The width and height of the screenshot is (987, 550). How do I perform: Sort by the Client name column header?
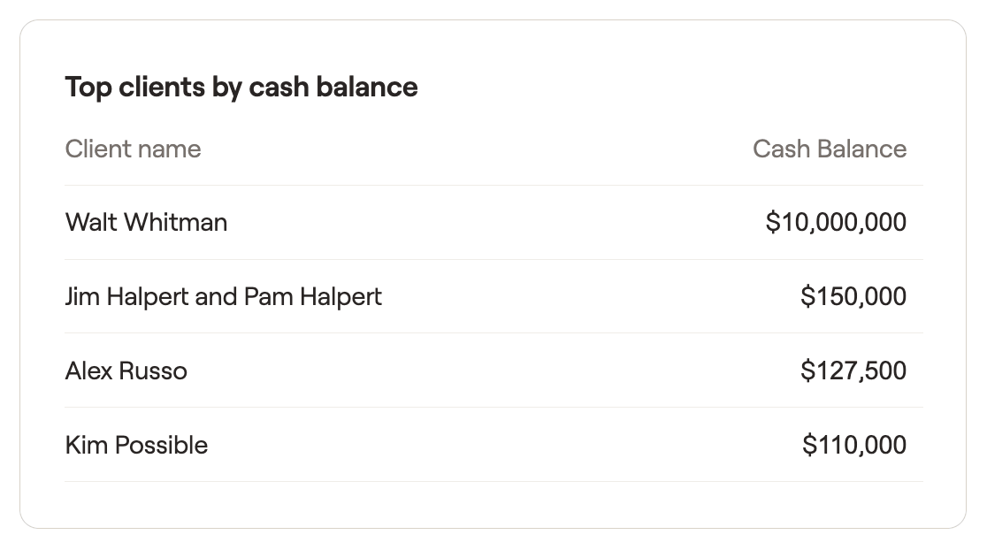[133, 149]
